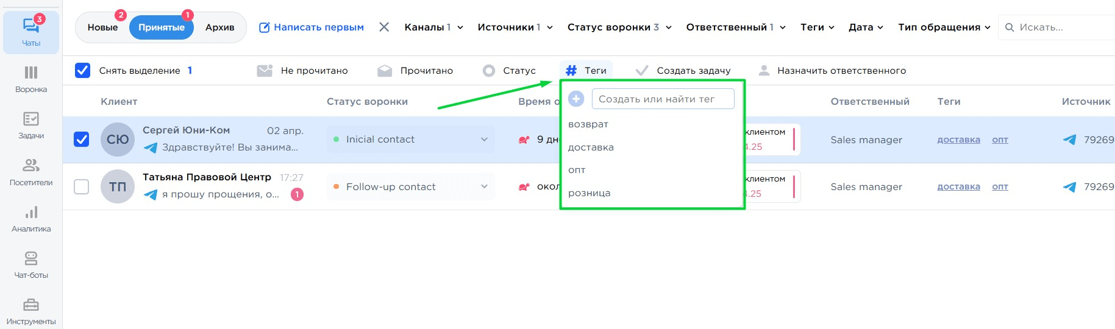The width and height of the screenshot is (1115, 329).
Task: Click опт tag link in Татьяна row
Action: [x=1000, y=186]
